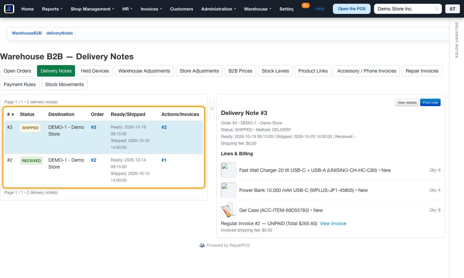Image resolution: width=464 pixels, height=278 pixels.
Task: Open the Store Adjustments tab
Action: [x=199, y=71]
